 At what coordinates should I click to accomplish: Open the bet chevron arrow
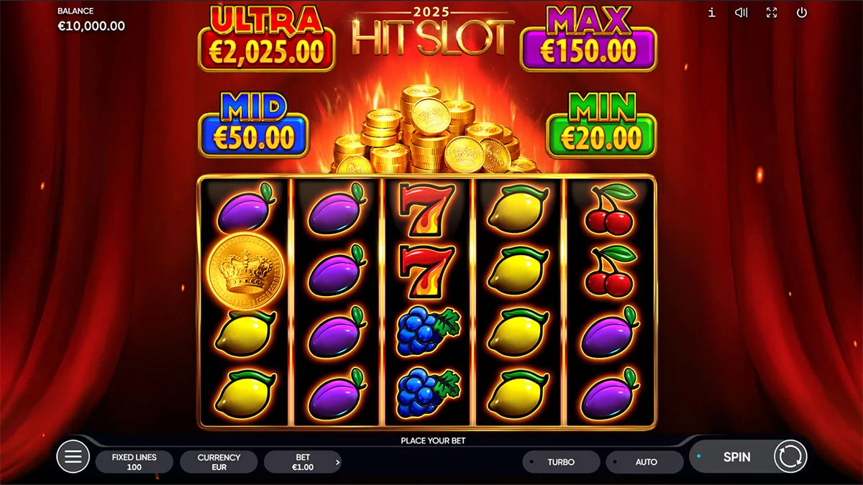click(338, 463)
